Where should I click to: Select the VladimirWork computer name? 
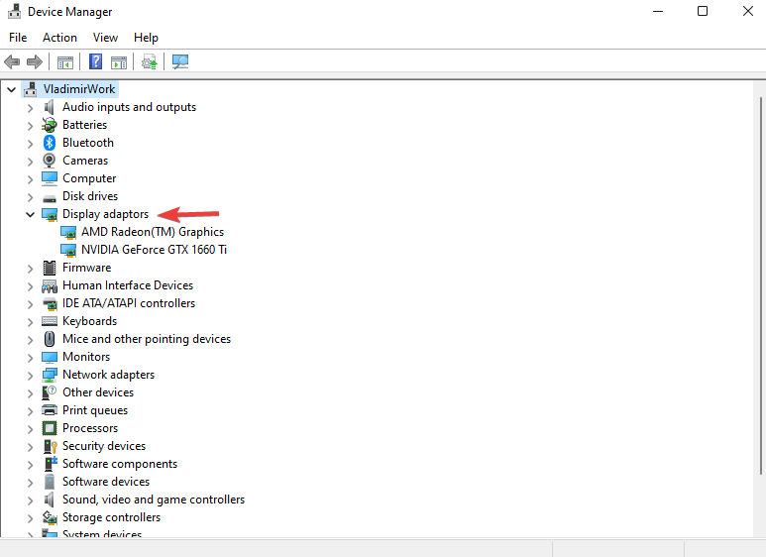point(79,89)
